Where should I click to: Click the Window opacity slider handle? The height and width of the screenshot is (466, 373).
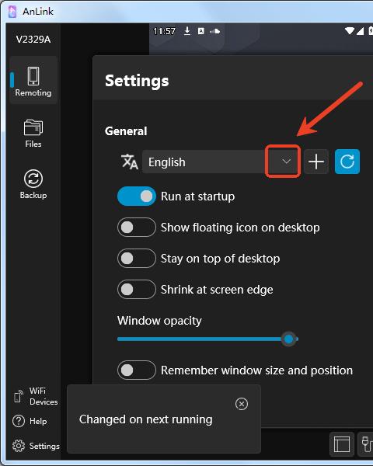point(288,339)
